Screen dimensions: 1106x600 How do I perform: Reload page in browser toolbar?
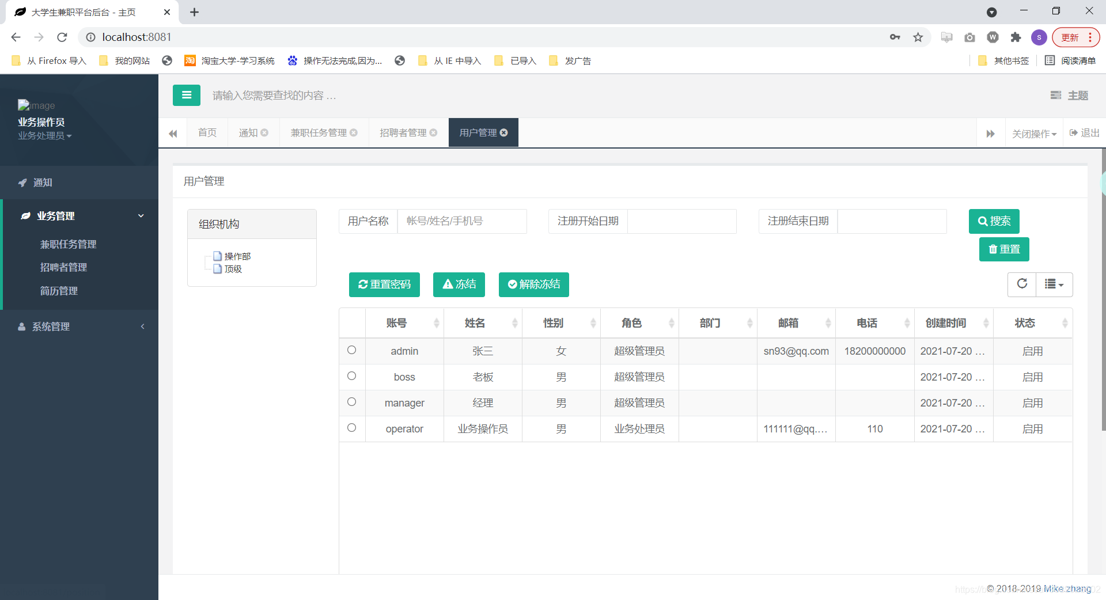[62, 37]
